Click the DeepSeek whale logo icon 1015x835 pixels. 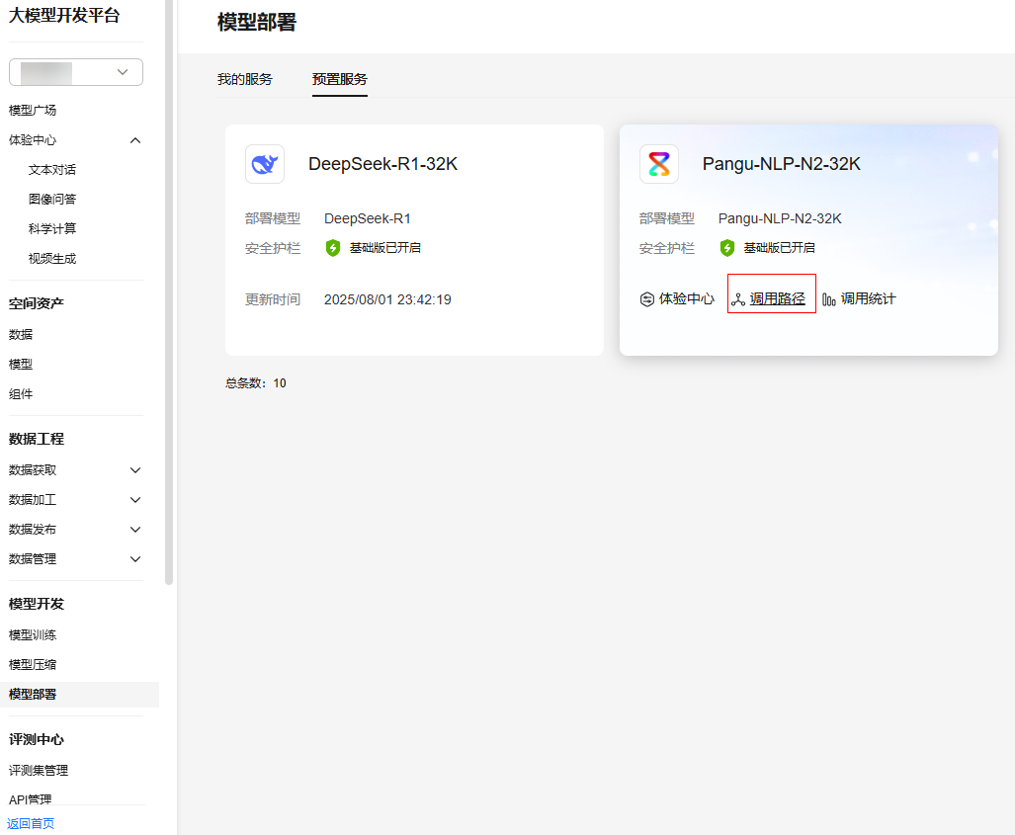click(265, 164)
